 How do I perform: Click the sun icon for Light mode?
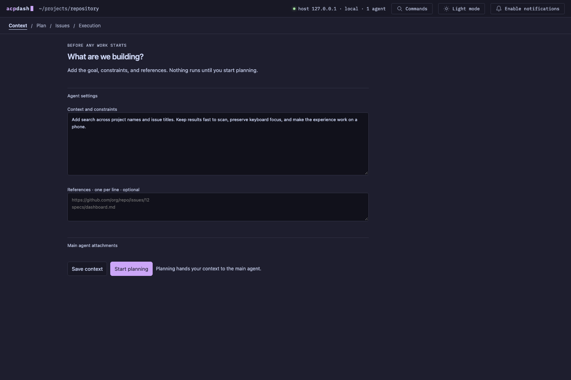point(446,9)
